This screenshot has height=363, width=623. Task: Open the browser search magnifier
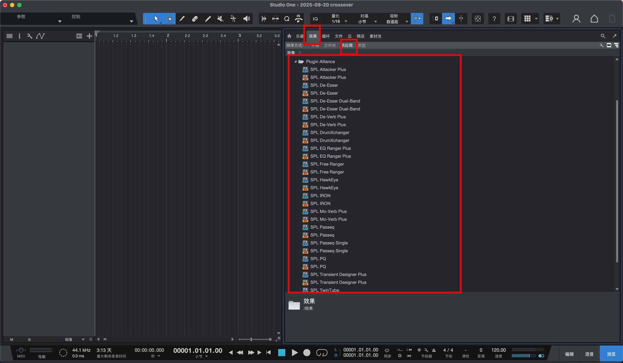[603, 36]
